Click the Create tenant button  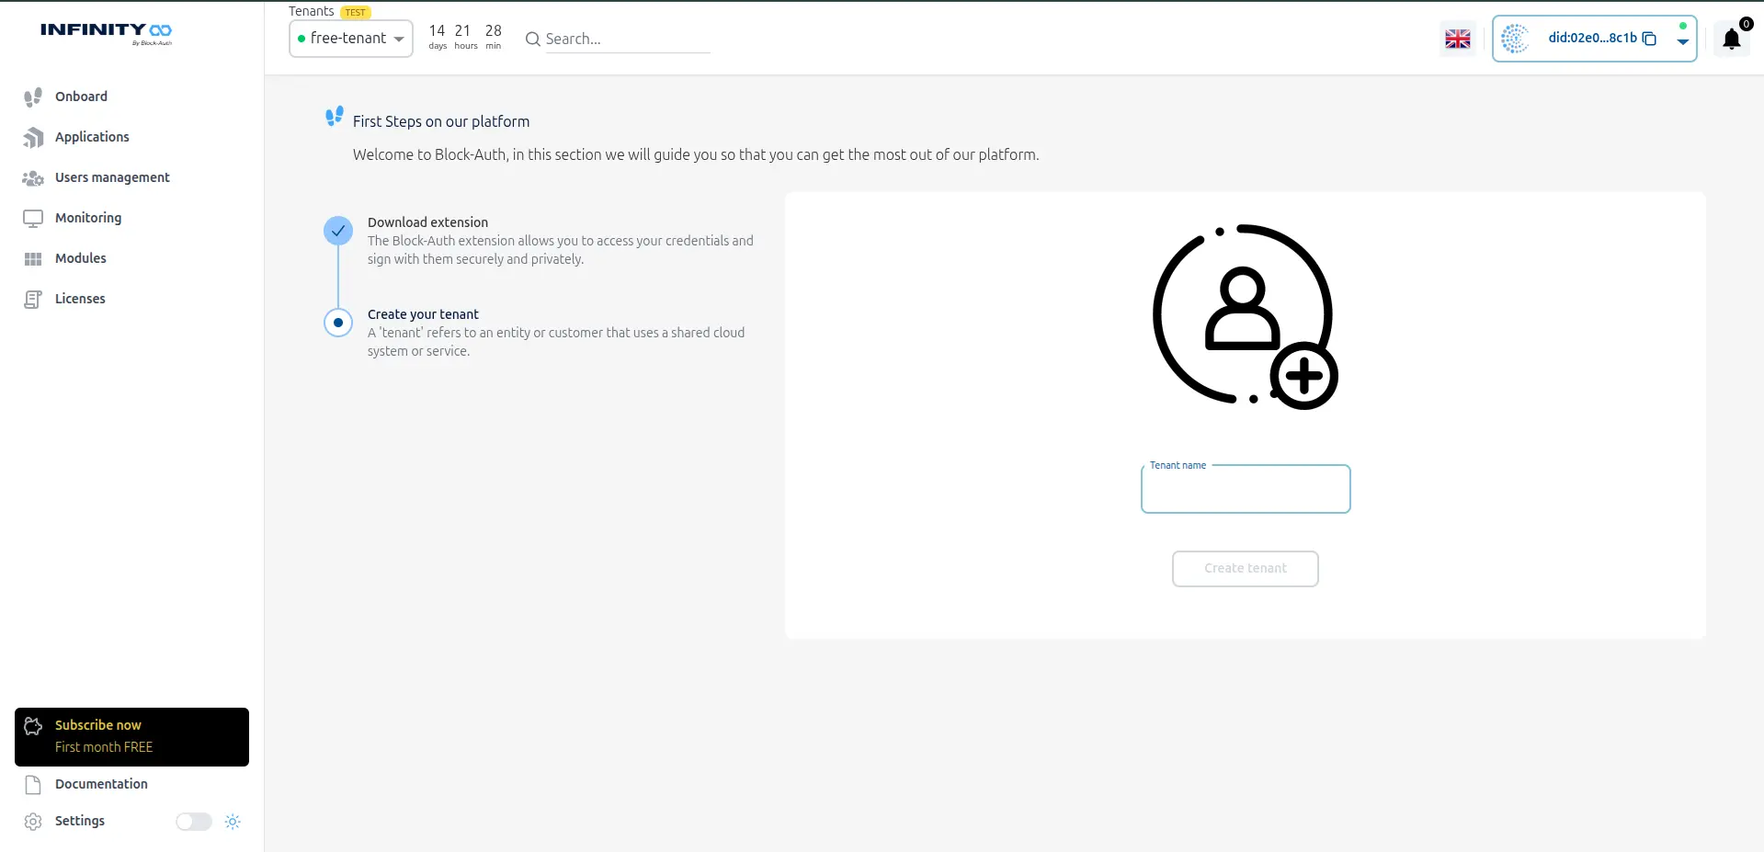(1246, 569)
